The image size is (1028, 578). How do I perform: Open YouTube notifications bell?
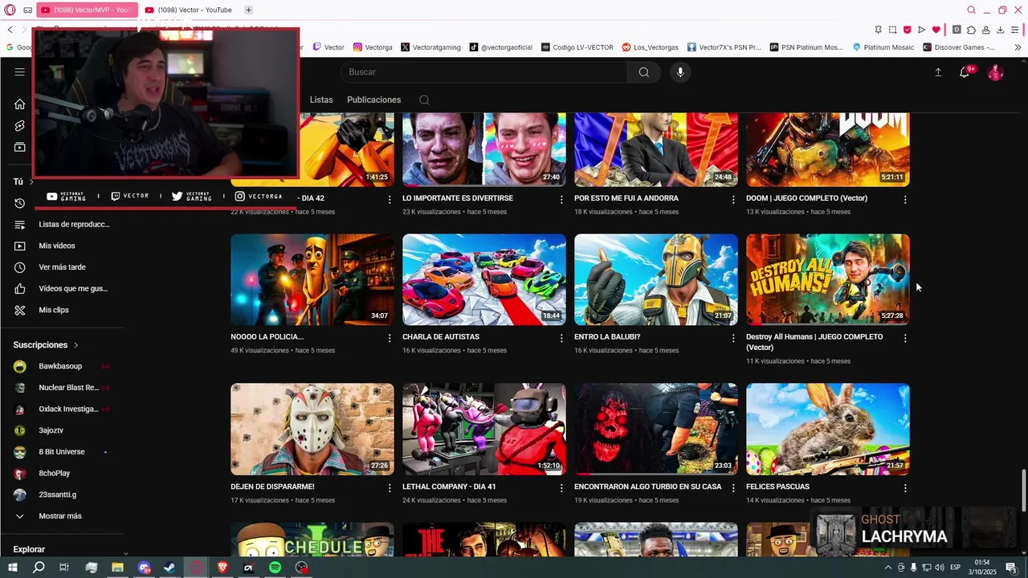[965, 72]
